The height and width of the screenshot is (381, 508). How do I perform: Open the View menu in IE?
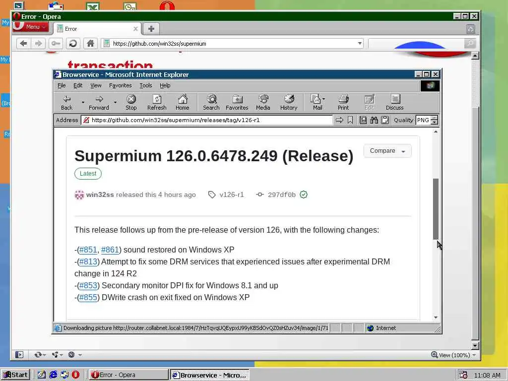pyautogui.click(x=96, y=85)
